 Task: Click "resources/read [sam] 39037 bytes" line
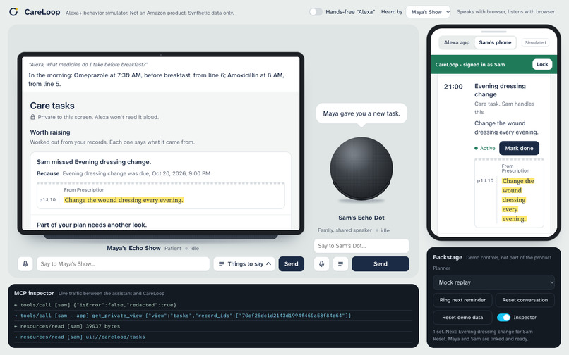[x=213, y=326]
